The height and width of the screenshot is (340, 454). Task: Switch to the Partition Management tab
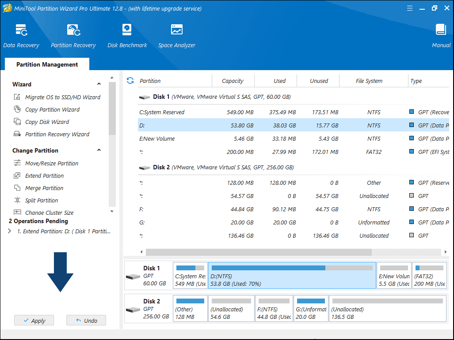[x=46, y=64]
